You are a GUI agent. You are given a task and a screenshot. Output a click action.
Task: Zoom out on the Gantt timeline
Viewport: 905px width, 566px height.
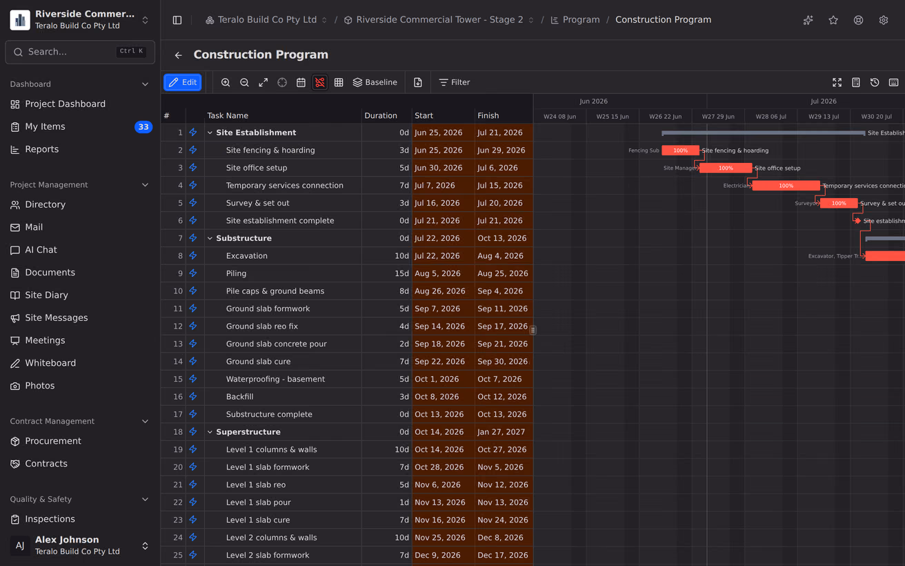(x=244, y=83)
